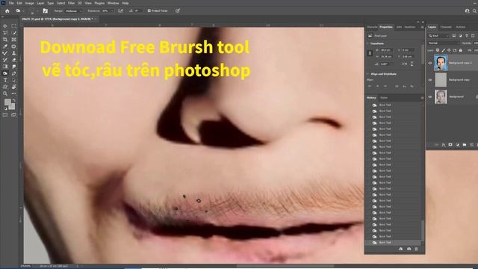Image resolution: width=478 pixels, height=269 pixels.
Task: Click the last Burn Tool history state
Action: (x=394, y=242)
